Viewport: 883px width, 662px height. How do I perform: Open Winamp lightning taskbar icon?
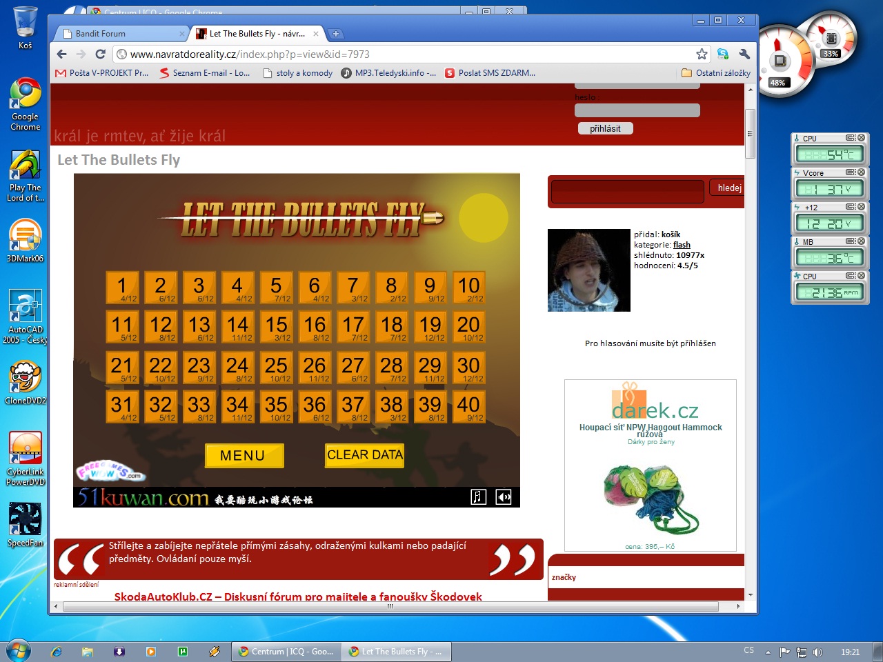coord(215,652)
